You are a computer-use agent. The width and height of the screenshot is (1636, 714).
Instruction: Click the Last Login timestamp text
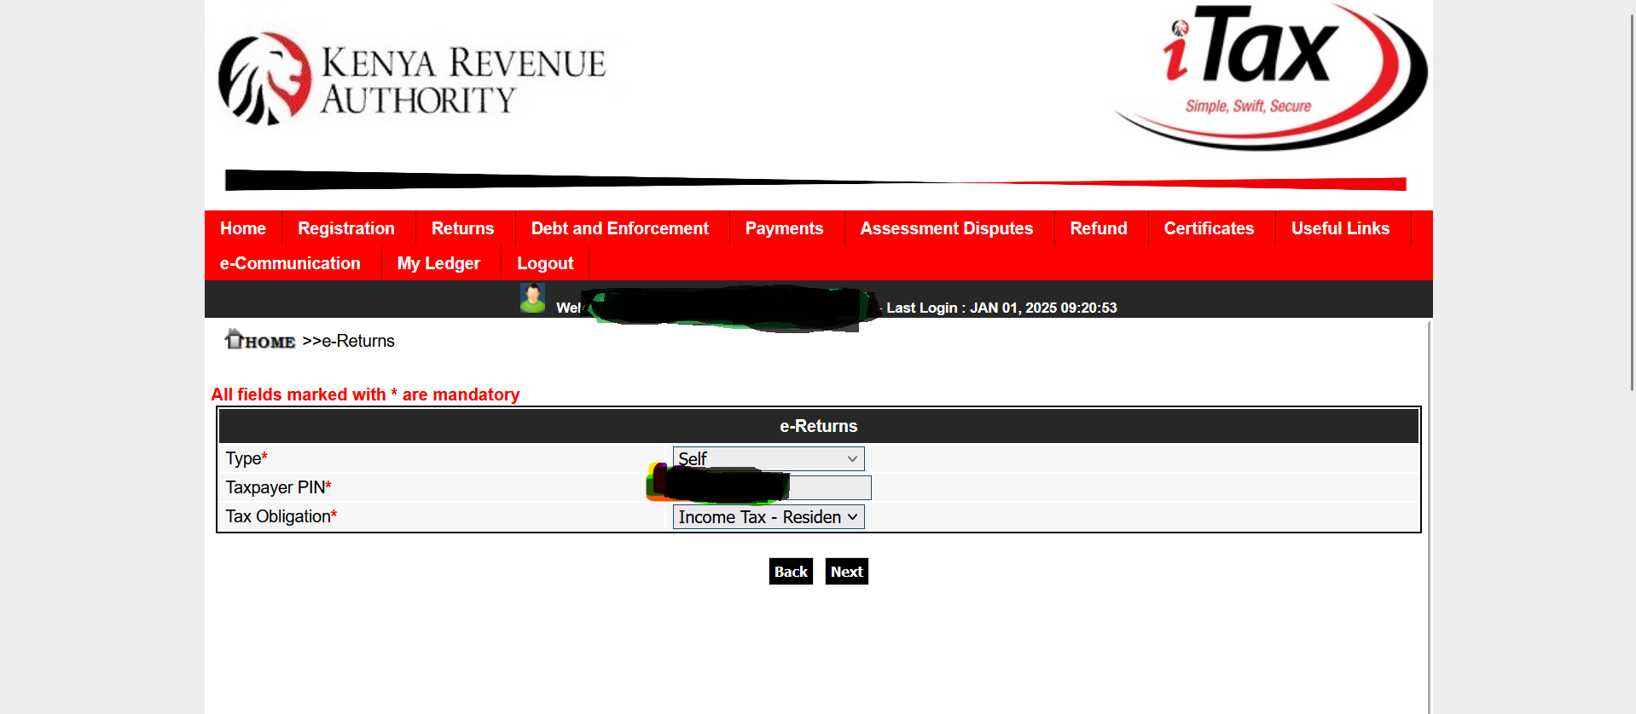click(x=1001, y=308)
